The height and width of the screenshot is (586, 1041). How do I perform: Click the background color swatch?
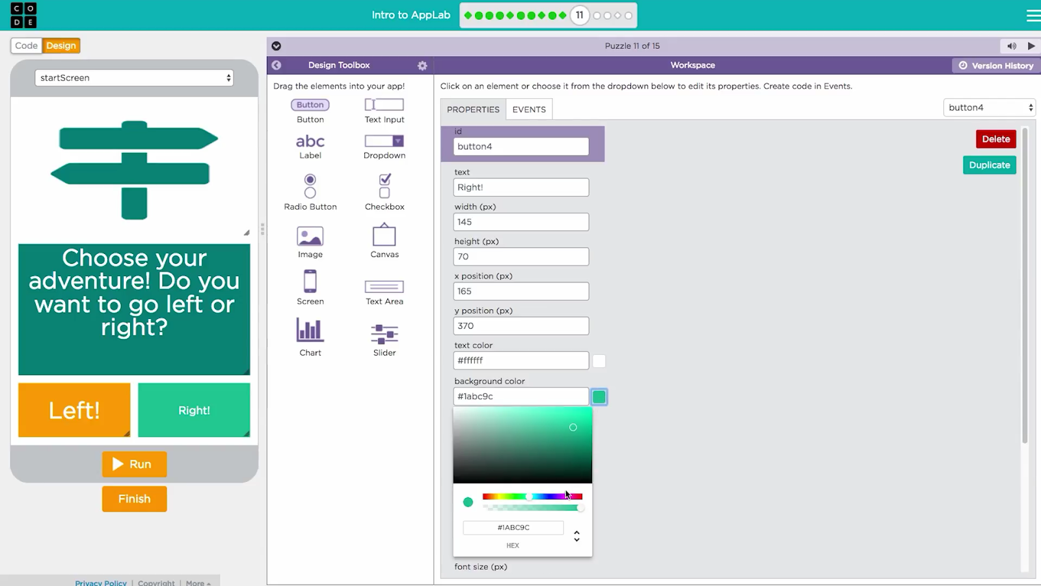[599, 397]
